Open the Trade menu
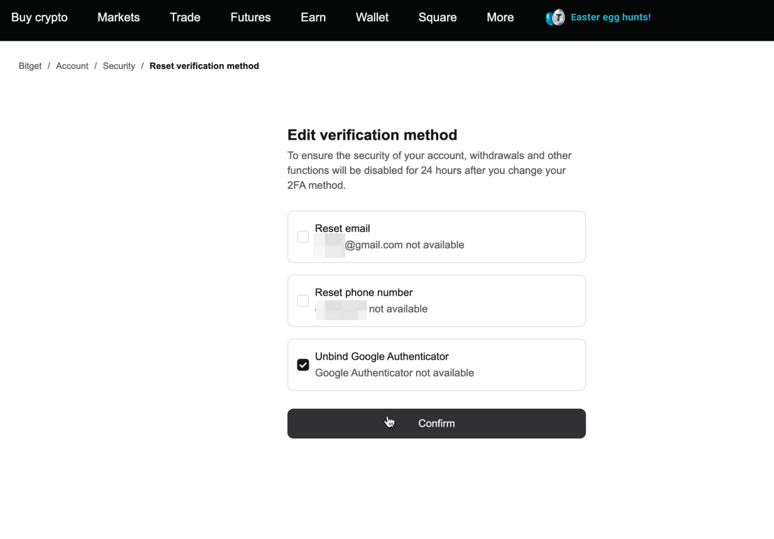 [184, 18]
